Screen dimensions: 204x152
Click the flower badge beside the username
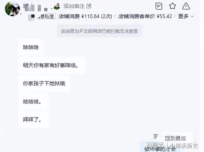[x=57, y=6]
